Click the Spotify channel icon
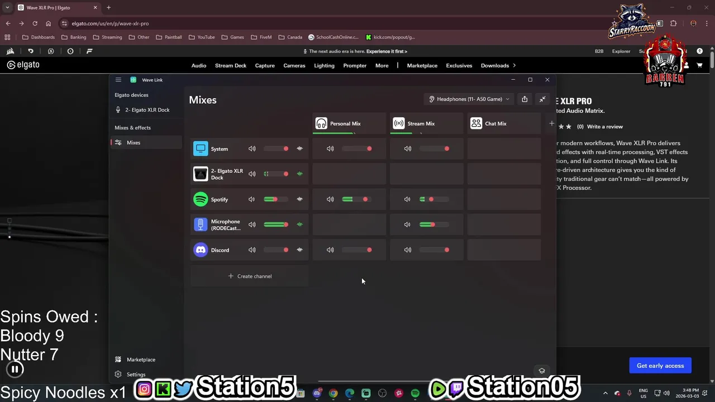715x402 pixels. tap(201, 199)
